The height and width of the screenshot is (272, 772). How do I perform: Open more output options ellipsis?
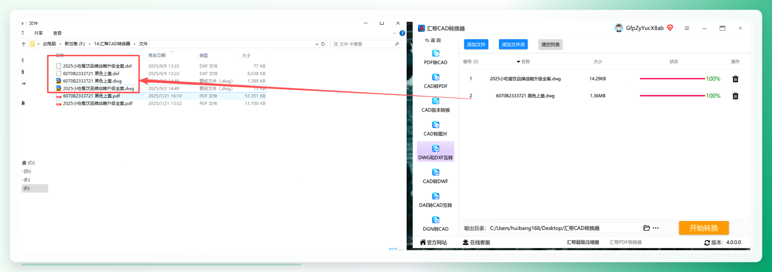coord(655,228)
